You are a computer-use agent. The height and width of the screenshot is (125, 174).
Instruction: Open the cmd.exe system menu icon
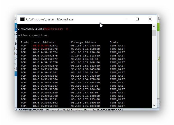(x=22, y=19)
